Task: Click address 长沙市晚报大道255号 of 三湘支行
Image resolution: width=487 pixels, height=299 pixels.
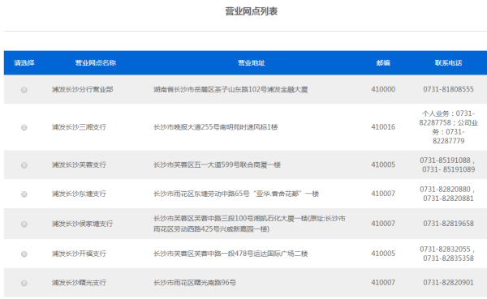Action: tap(216, 127)
